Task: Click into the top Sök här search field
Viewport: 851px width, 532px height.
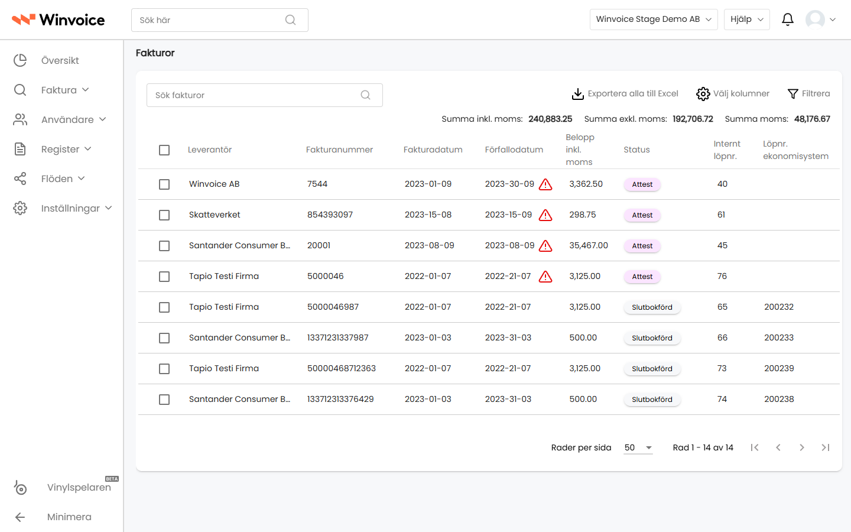Action: 220,20
